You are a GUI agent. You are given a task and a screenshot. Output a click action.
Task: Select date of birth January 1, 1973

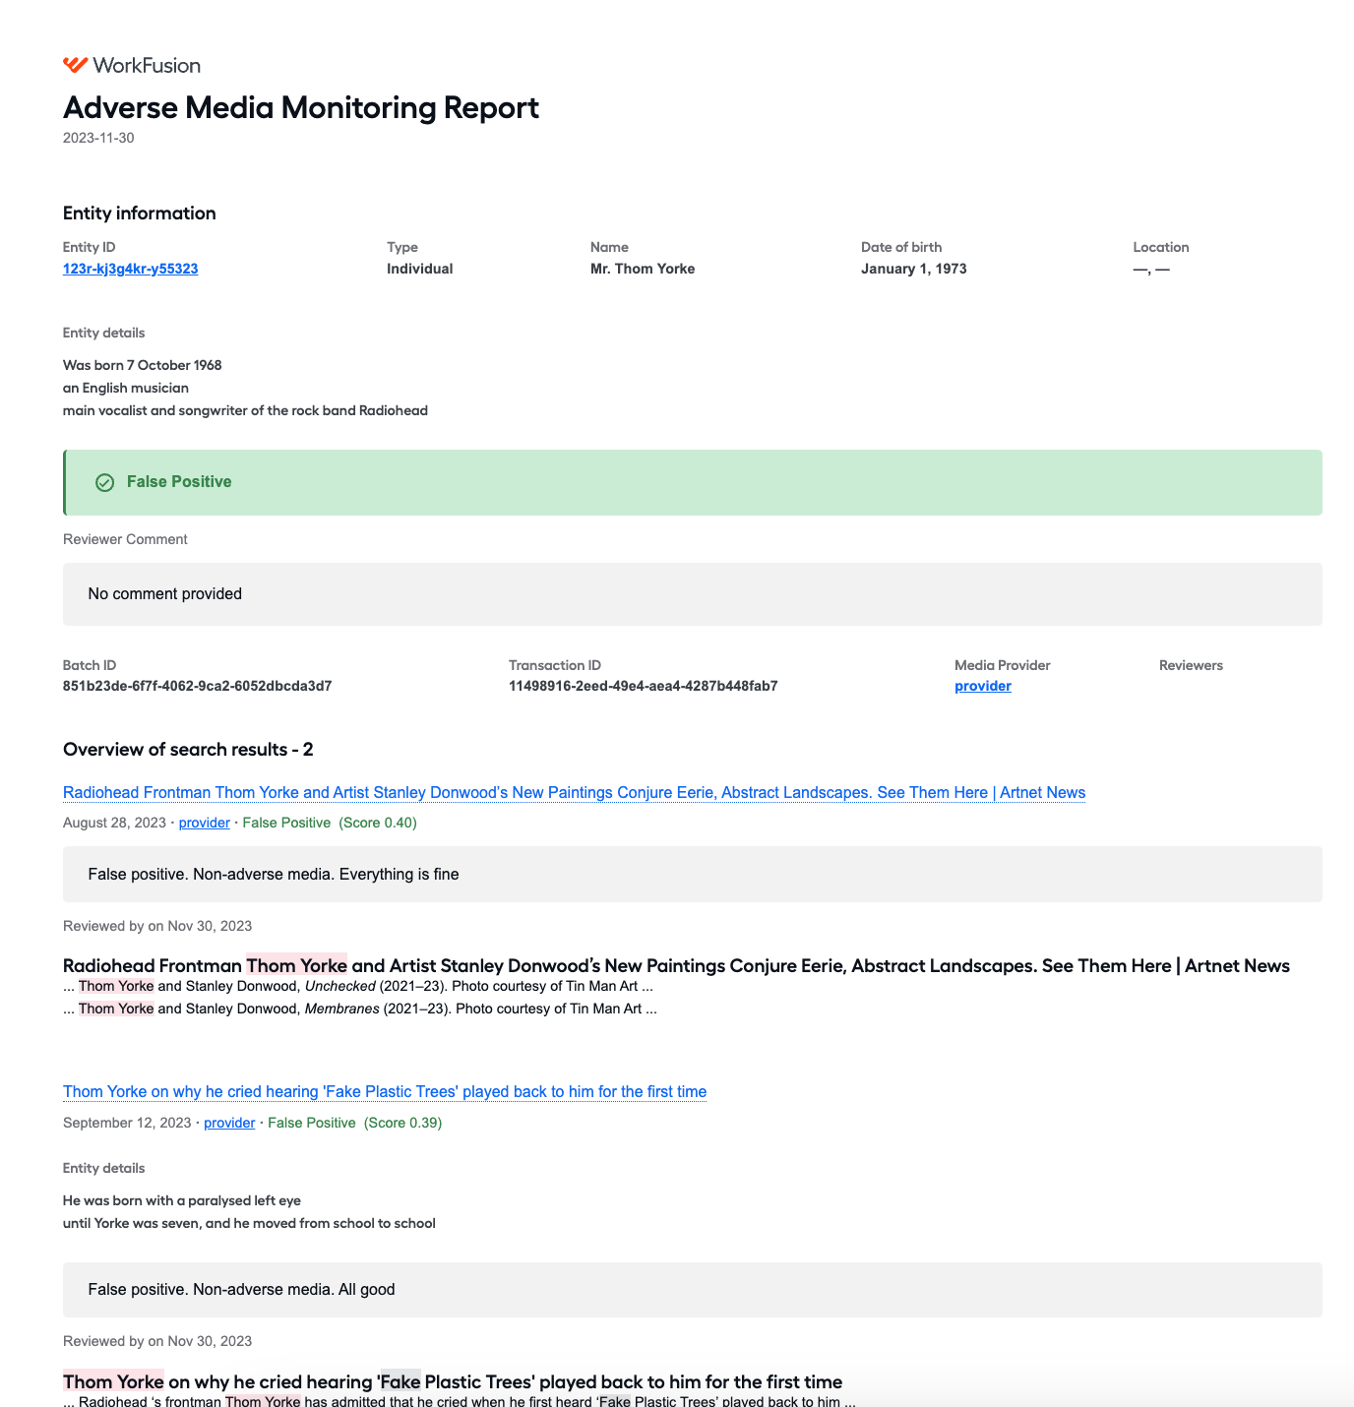(x=913, y=269)
